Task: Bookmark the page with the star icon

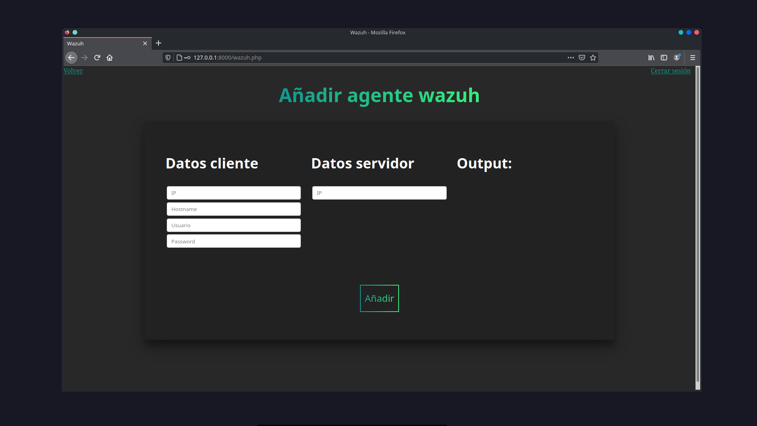Action: pos(593,57)
